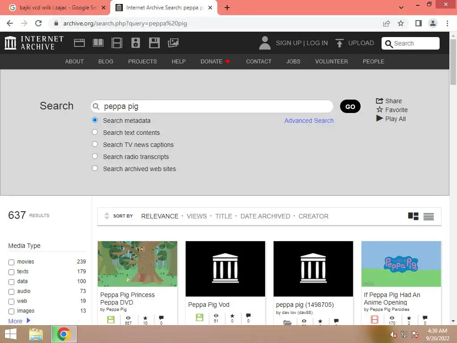Reload the page
The image size is (457, 343).
click(x=38, y=23)
